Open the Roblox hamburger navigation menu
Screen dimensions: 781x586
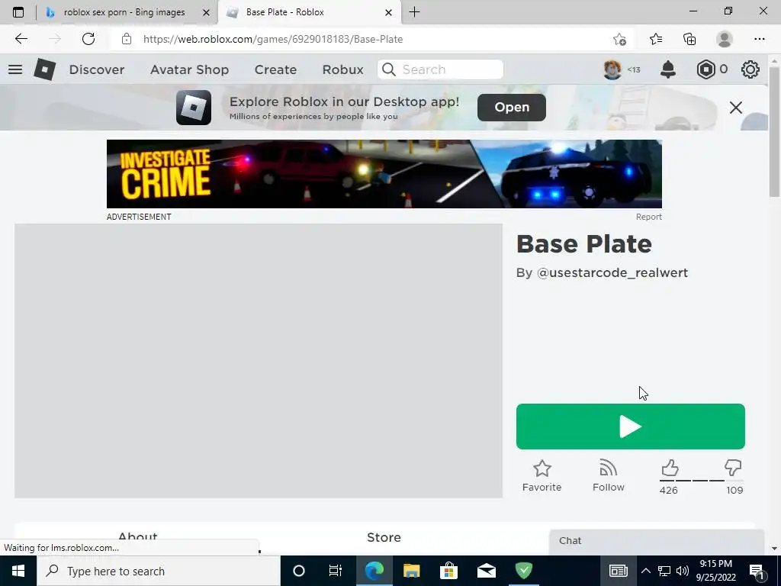click(15, 69)
